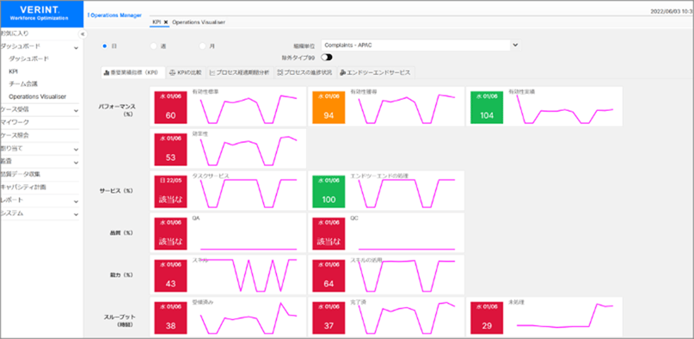
Task: Select the KPIの比較 tab
Action: (186, 73)
